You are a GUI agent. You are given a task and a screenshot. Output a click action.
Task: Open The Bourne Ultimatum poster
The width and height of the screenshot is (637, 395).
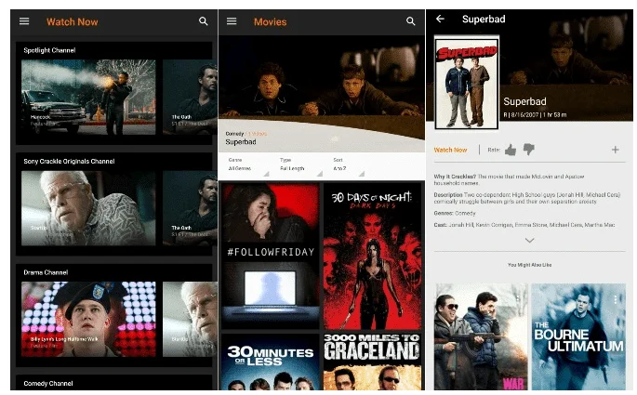578,336
